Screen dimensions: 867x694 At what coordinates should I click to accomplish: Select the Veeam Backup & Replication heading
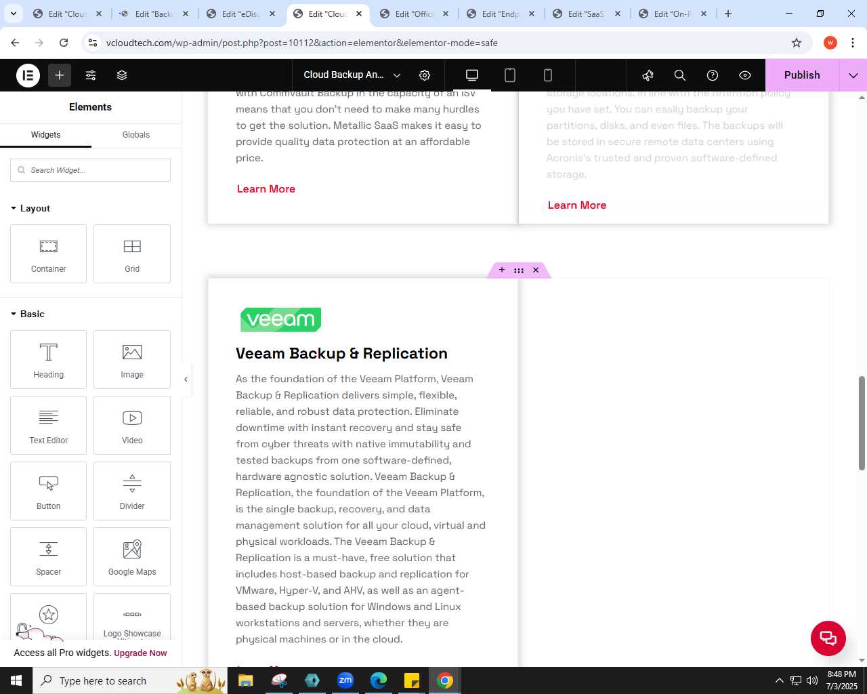click(x=341, y=353)
